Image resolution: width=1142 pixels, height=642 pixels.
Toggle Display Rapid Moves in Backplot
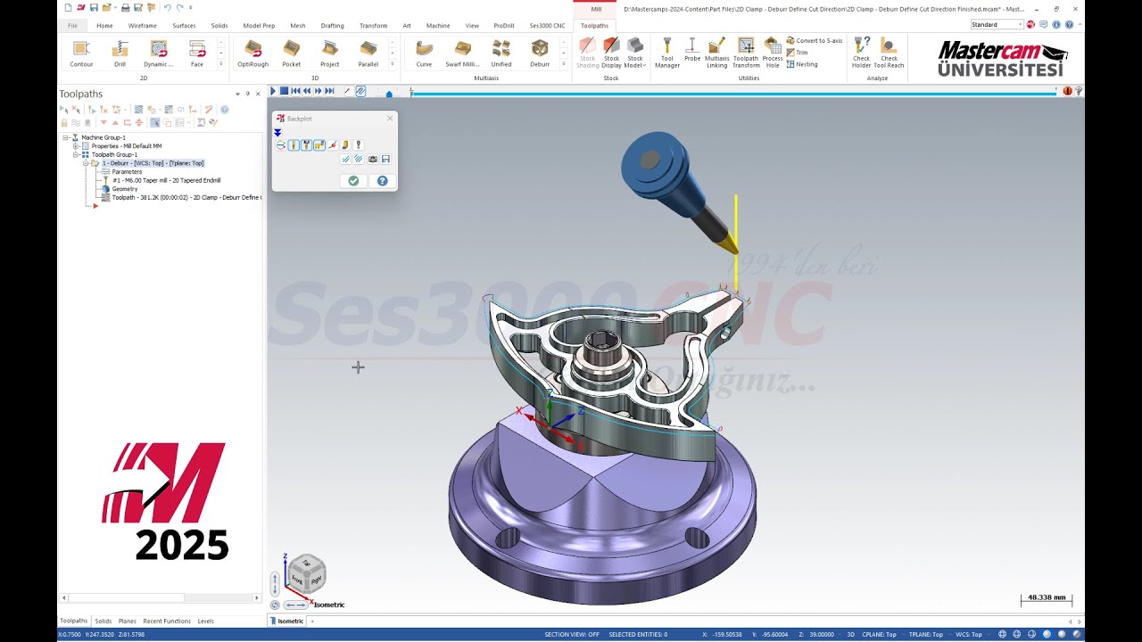(319, 145)
